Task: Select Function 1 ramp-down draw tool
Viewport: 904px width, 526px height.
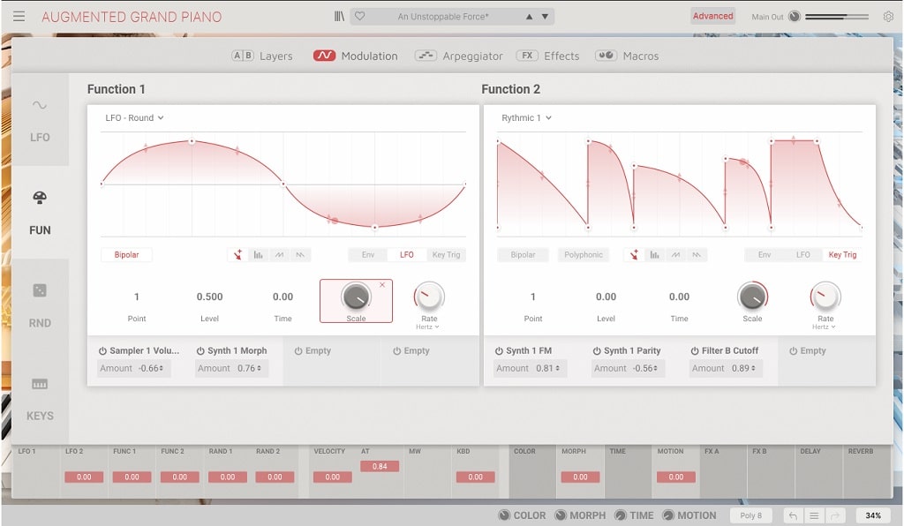Action: click(300, 255)
